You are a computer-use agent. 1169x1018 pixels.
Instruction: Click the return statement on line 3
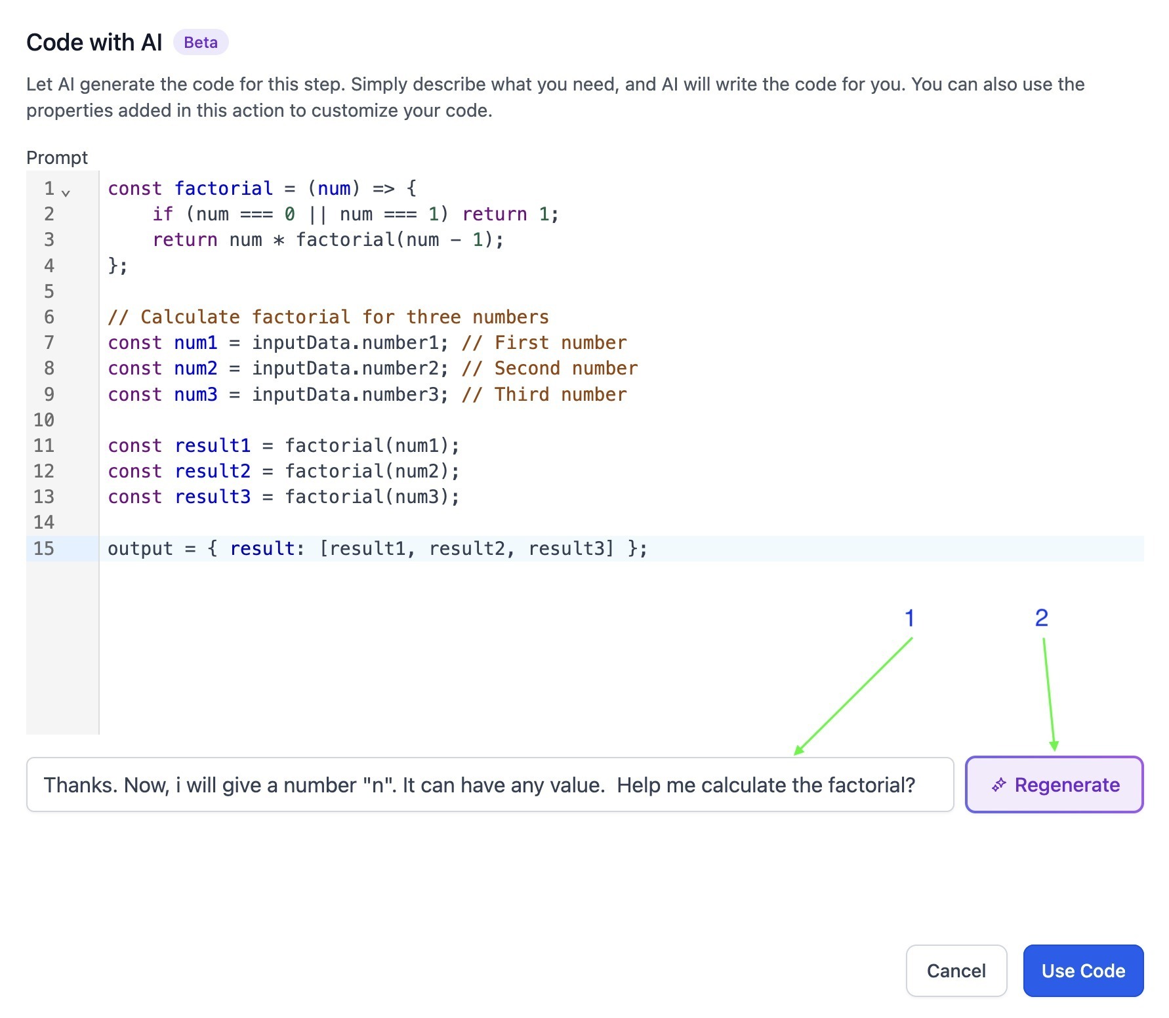(328, 239)
